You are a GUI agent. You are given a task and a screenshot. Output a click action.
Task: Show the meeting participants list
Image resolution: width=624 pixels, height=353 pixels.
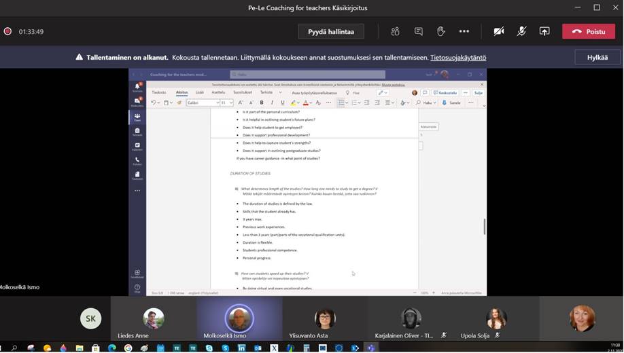click(395, 31)
